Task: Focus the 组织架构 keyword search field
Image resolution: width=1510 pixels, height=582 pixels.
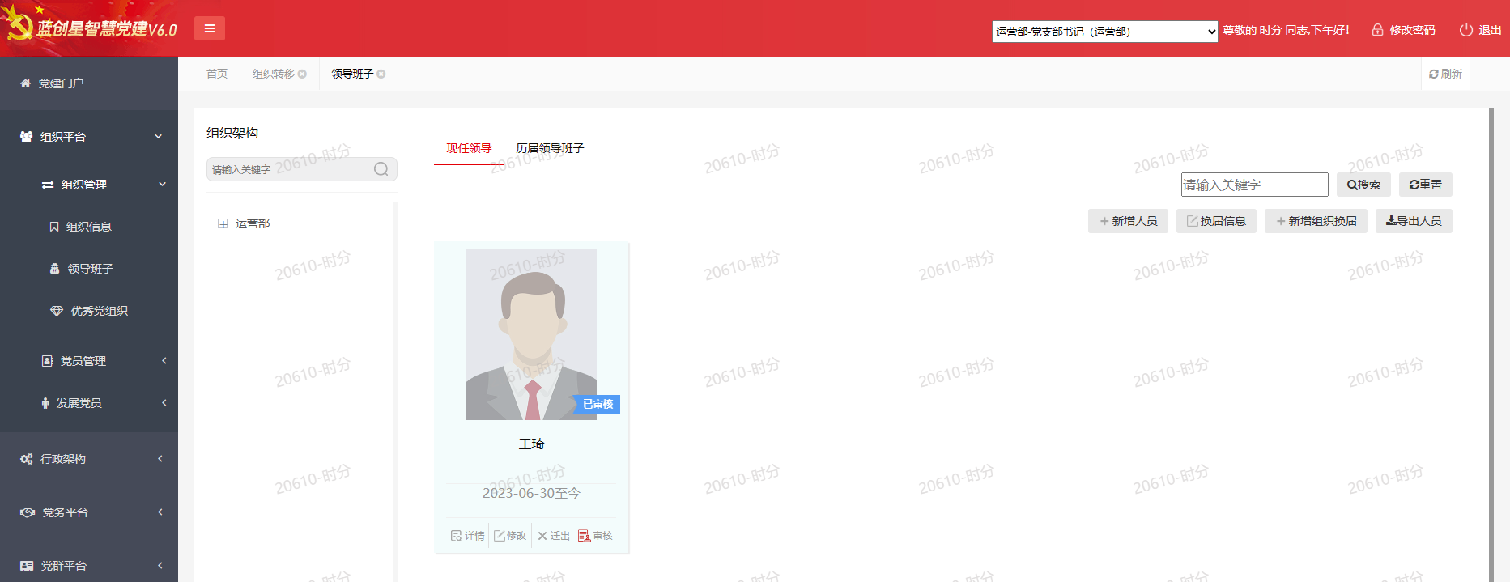Action: coord(301,169)
